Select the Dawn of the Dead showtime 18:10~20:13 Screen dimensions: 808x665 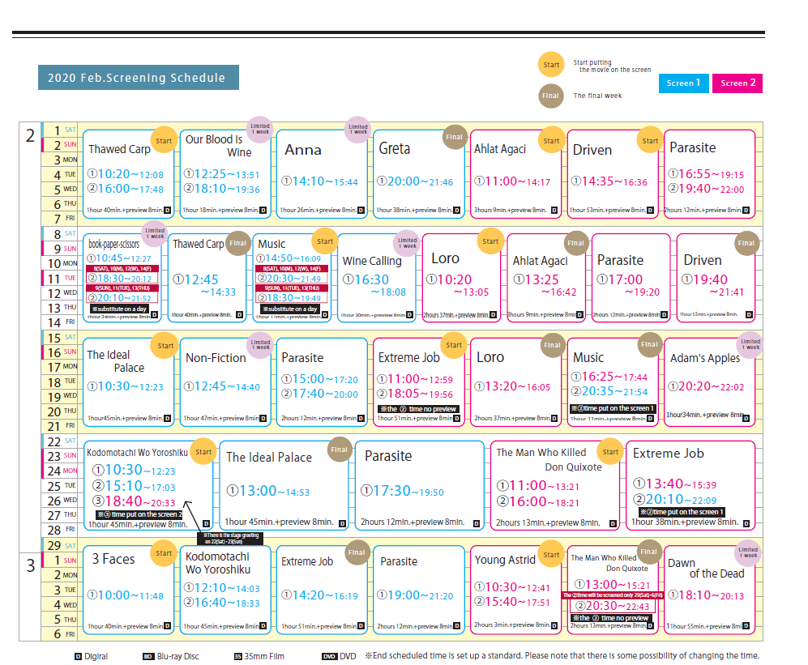click(706, 595)
